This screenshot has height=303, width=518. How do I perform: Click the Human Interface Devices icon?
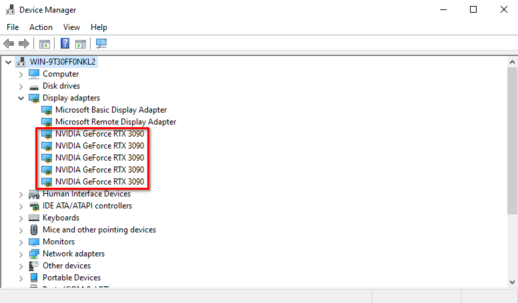[x=34, y=194]
